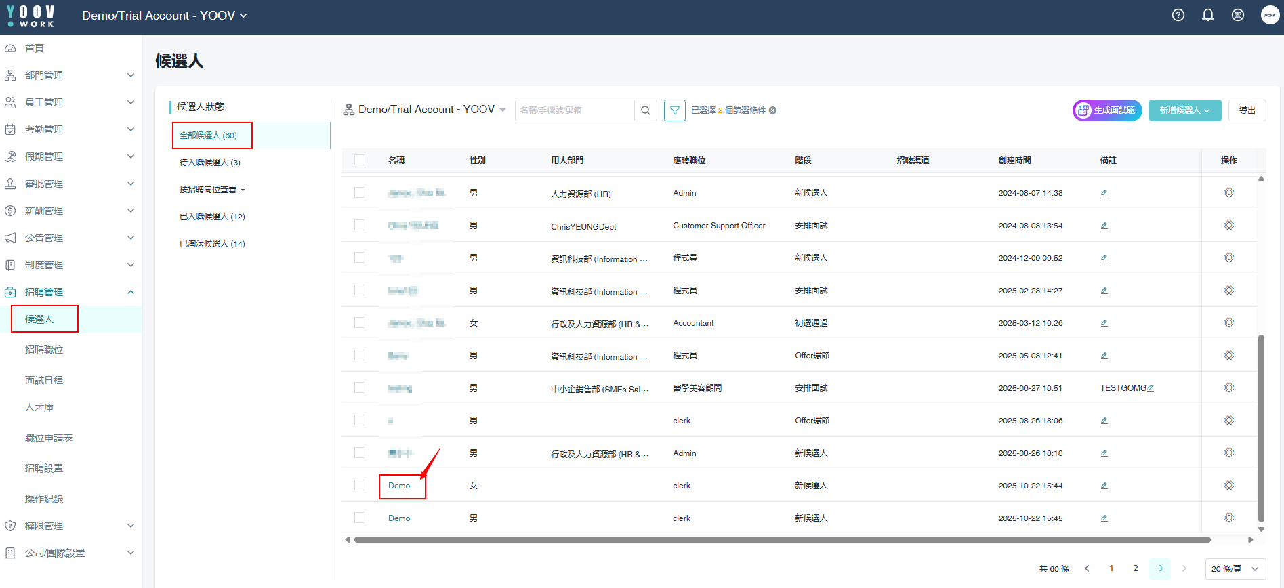Image resolution: width=1284 pixels, height=588 pixels.
Task: Check the box for the 醫學美容顧問 row
Action: pos(360,388)
